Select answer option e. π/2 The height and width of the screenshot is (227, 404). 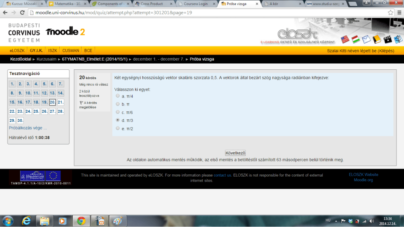pyautogui.click(x=117, y=129)
